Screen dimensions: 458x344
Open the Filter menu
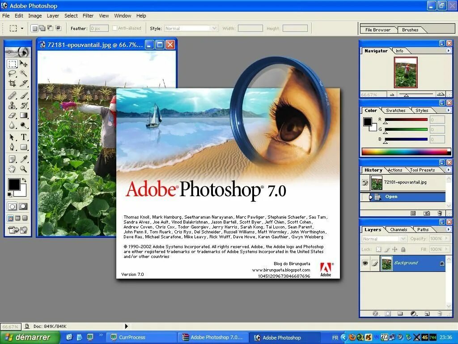pos(88,15)
